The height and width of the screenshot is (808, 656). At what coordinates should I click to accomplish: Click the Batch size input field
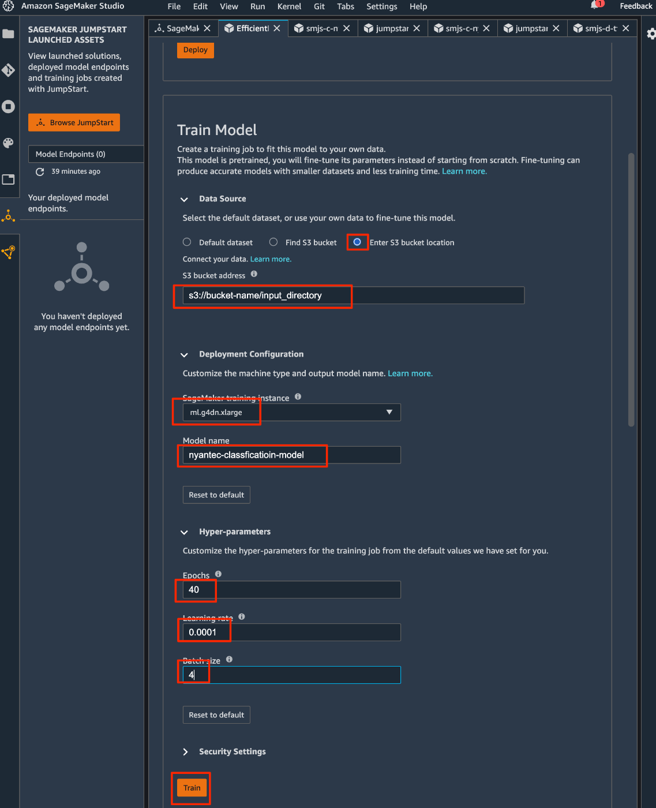tap(291, 675)
